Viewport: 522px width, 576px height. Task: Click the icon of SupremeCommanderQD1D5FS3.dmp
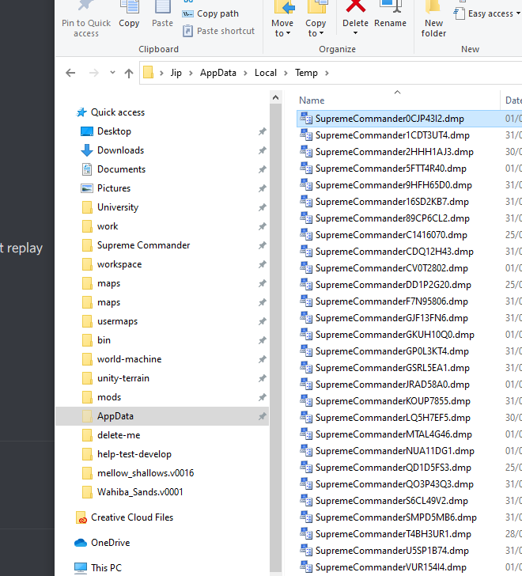306,468
